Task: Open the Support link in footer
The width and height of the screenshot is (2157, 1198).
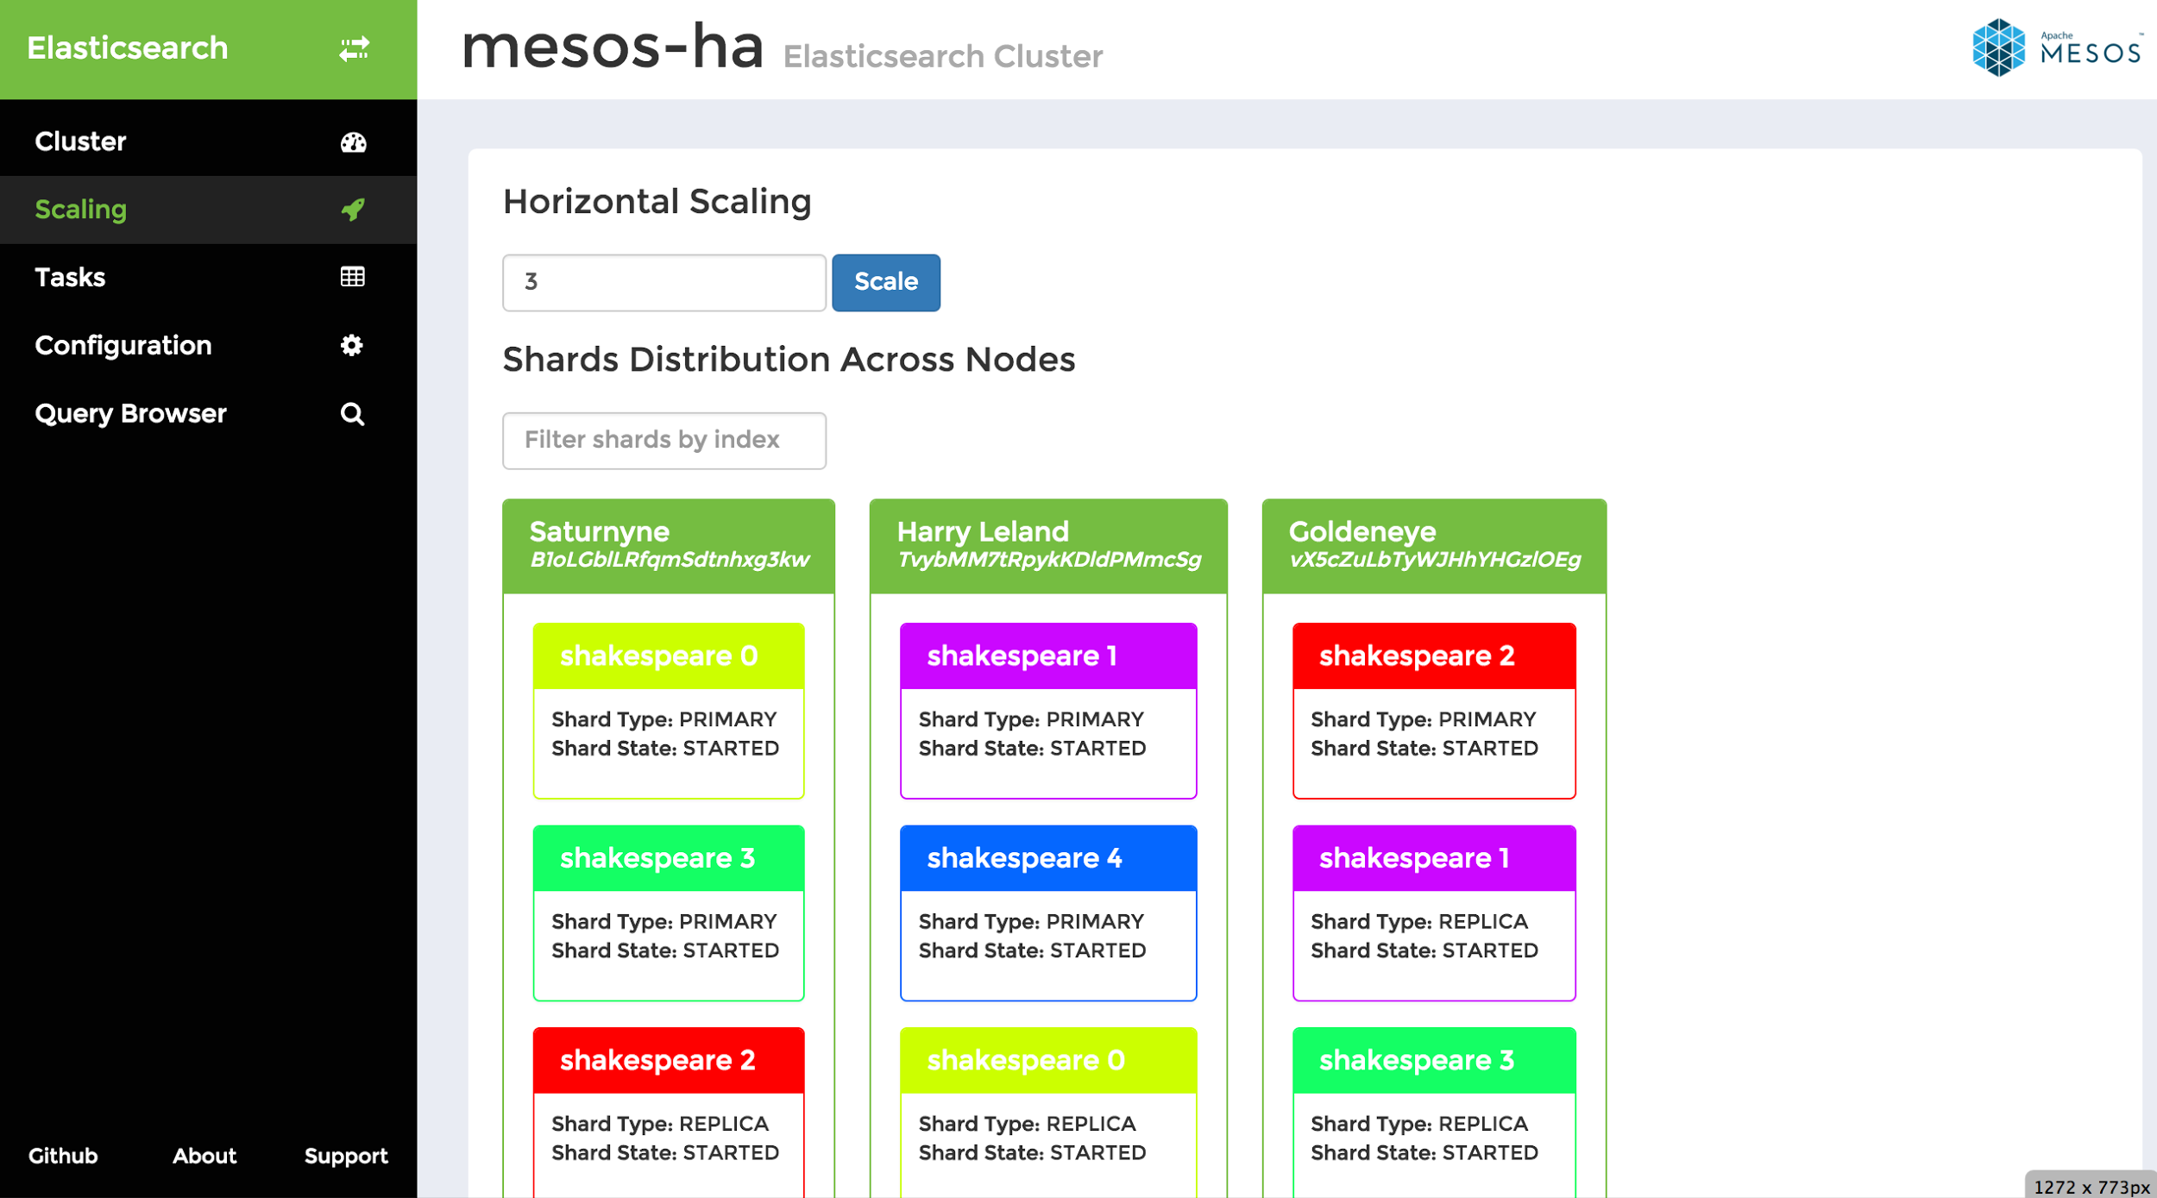Action: 346,1157
